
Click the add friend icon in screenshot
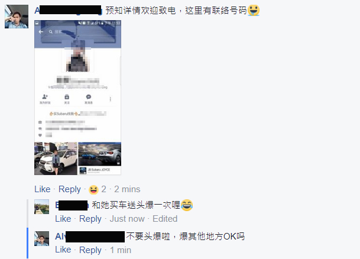coord(45,96)
